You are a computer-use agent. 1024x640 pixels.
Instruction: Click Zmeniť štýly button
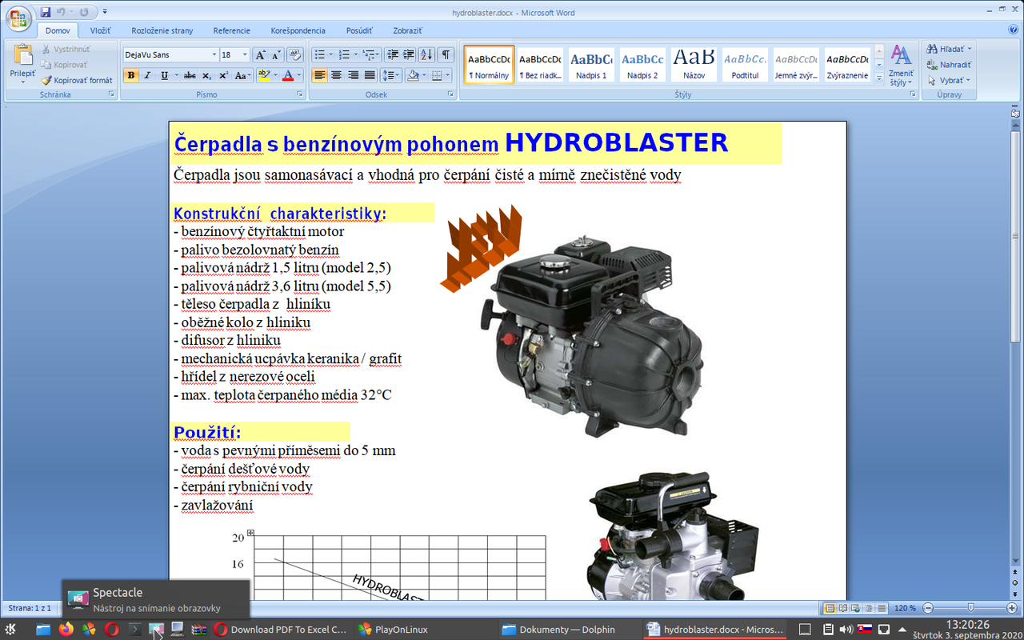click(x=902, y=66)
